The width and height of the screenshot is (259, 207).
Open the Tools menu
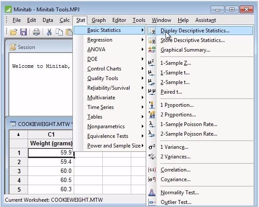[139, 20]
